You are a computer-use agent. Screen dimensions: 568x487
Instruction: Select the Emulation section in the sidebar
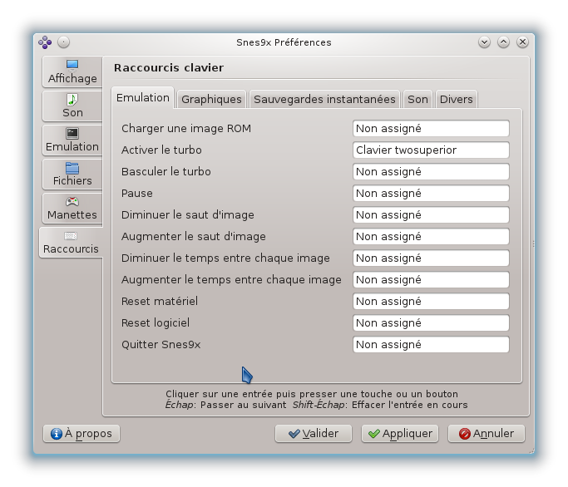[x=72, y=140]
